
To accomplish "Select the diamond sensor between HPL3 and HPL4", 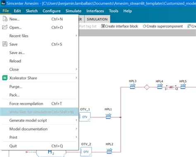I will (x=147, y=87).
